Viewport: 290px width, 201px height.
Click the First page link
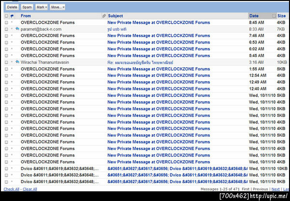pos(246,189)
